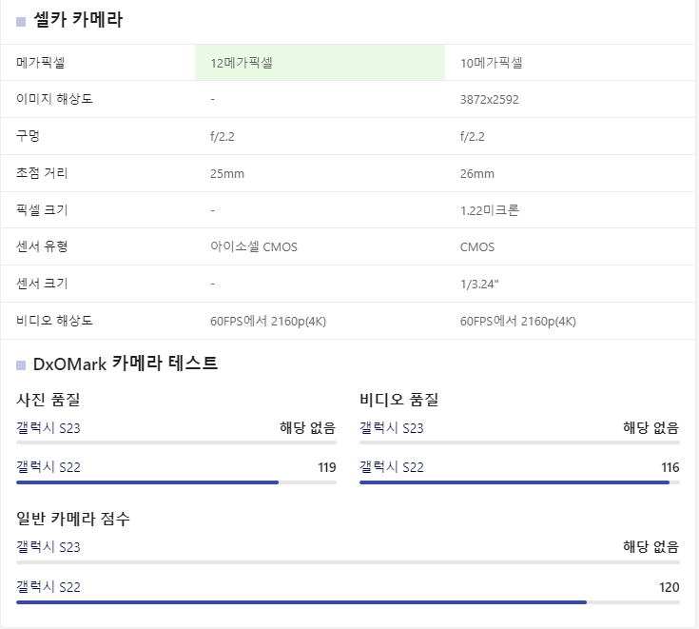This screenshot has width=699, height=629.
Task: Click the 비디오 해상도 row label
Action: click(54, 321)
